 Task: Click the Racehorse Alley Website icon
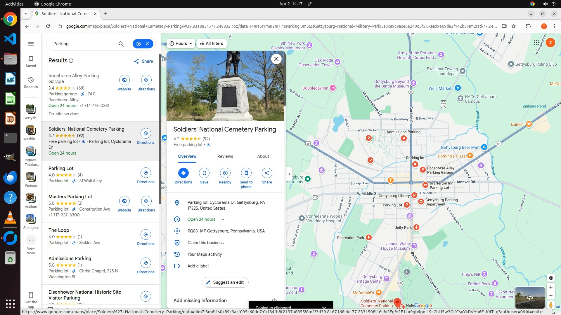124,80
